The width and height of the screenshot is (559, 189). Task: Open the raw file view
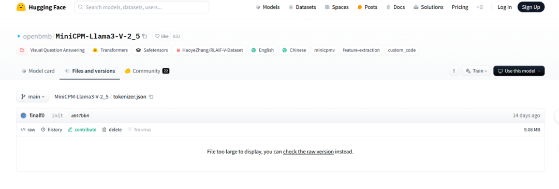click(x=28, y=130)
